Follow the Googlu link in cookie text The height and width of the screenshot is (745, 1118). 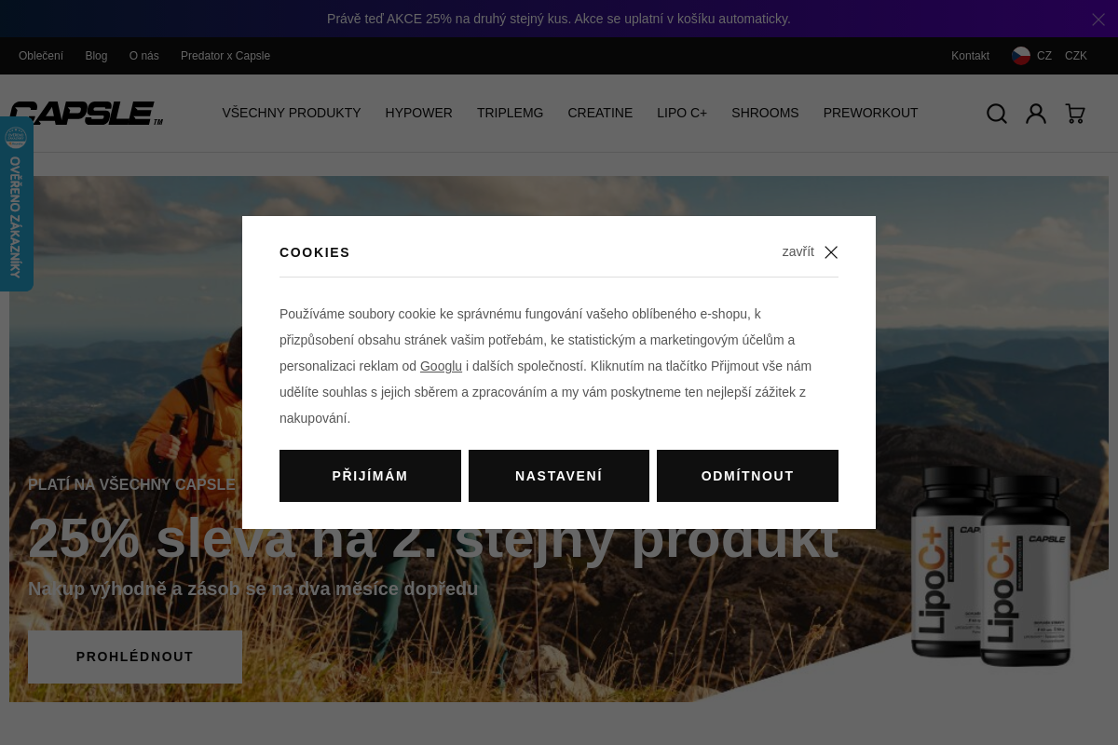441,366
